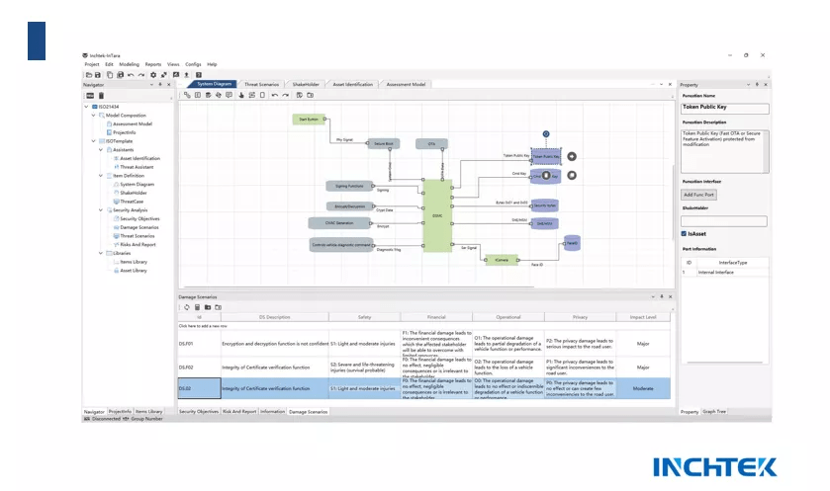Switch to the Threat Scenarios tab

pyautogui.click(x=261, y=85)
